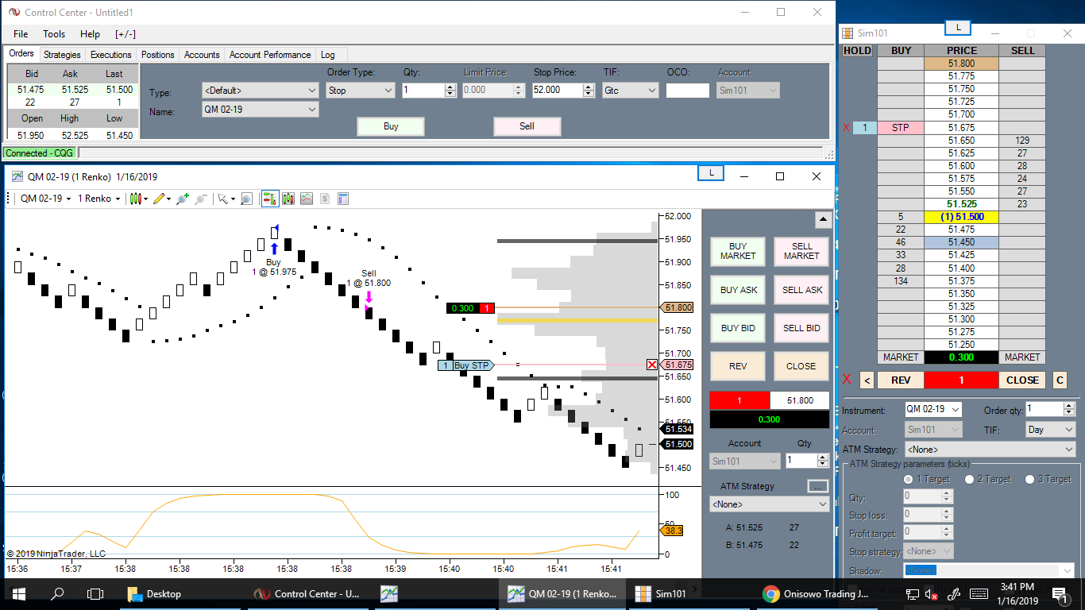This screenshot has height=610, width=1085.
Task: Click the Chart Trader scroll-up arrow button
Action: coord(823,220)
